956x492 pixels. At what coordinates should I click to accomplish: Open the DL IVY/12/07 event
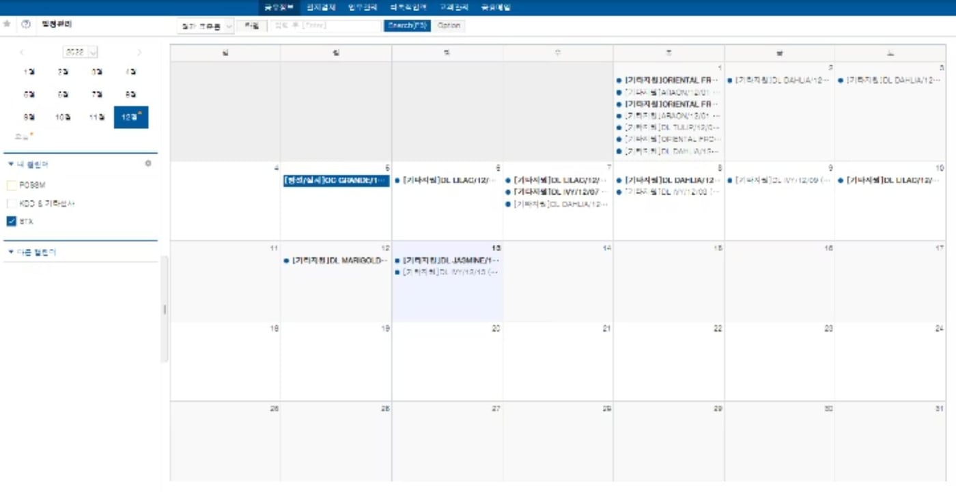click(558, 192)
